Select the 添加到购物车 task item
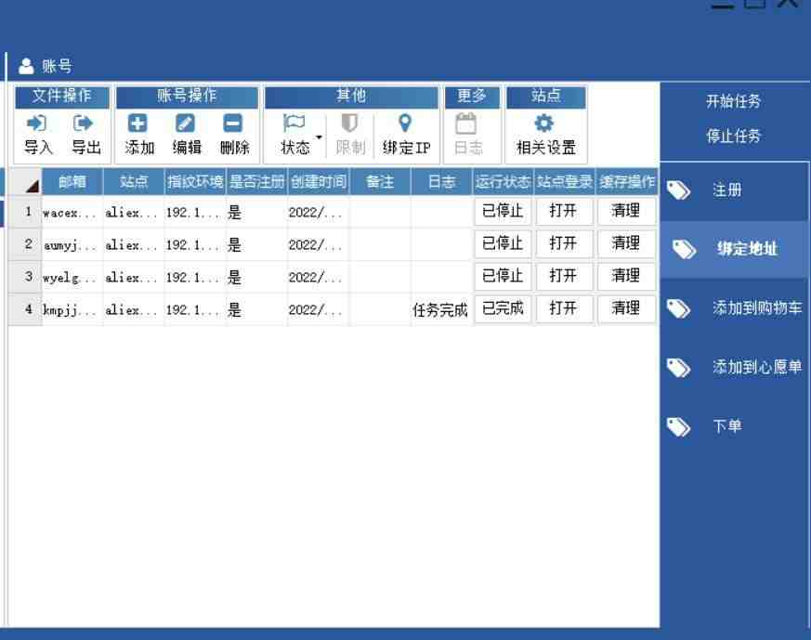Viewport: 811px width, 640px height. point(734,308)
